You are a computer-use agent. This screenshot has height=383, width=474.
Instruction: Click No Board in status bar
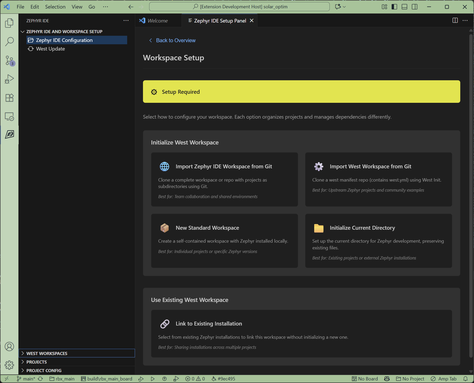365,379
